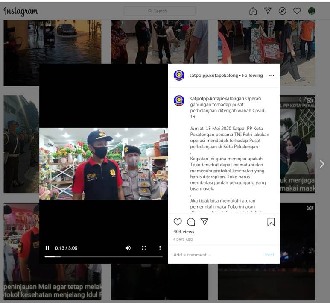Open Direct messages paper-plane icon in header
This screenshot has height=303, width=330.
pos(268,11)
